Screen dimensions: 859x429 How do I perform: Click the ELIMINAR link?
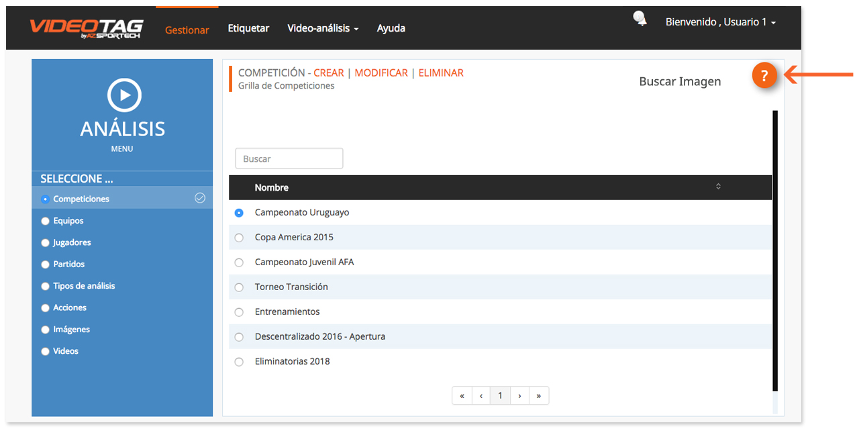coord(441,73)
